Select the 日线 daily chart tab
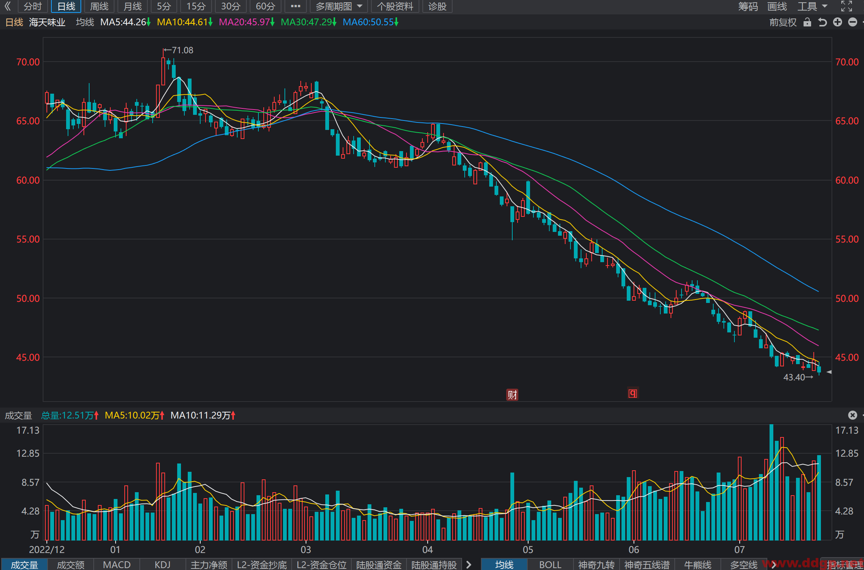 coord(66,6)
